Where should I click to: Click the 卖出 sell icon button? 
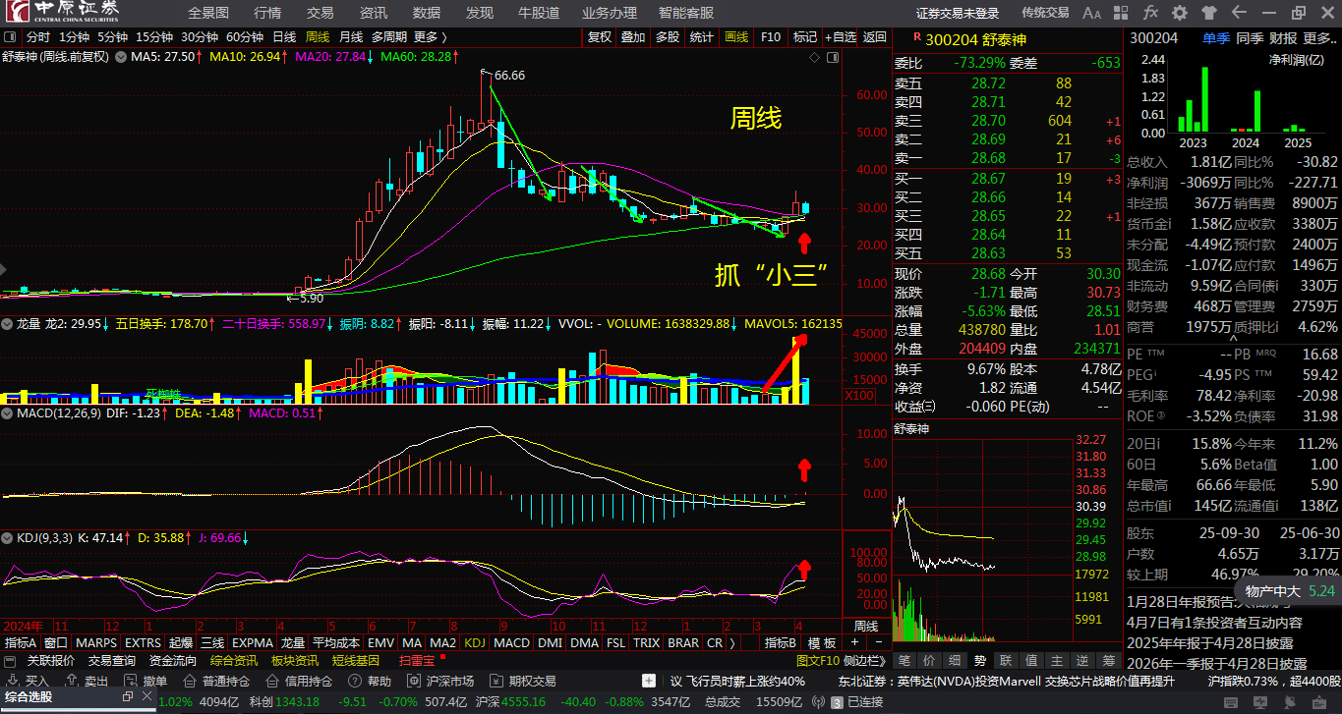(87, 681)
